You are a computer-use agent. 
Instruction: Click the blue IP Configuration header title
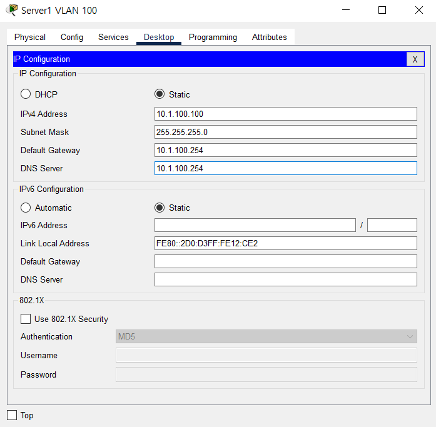tap(42, 59)
